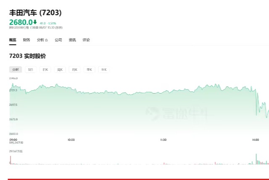Image resolution: width=269 pixels, height=180 pixels.
Task: Switch chart to 周K
Action: pos(60,70)
